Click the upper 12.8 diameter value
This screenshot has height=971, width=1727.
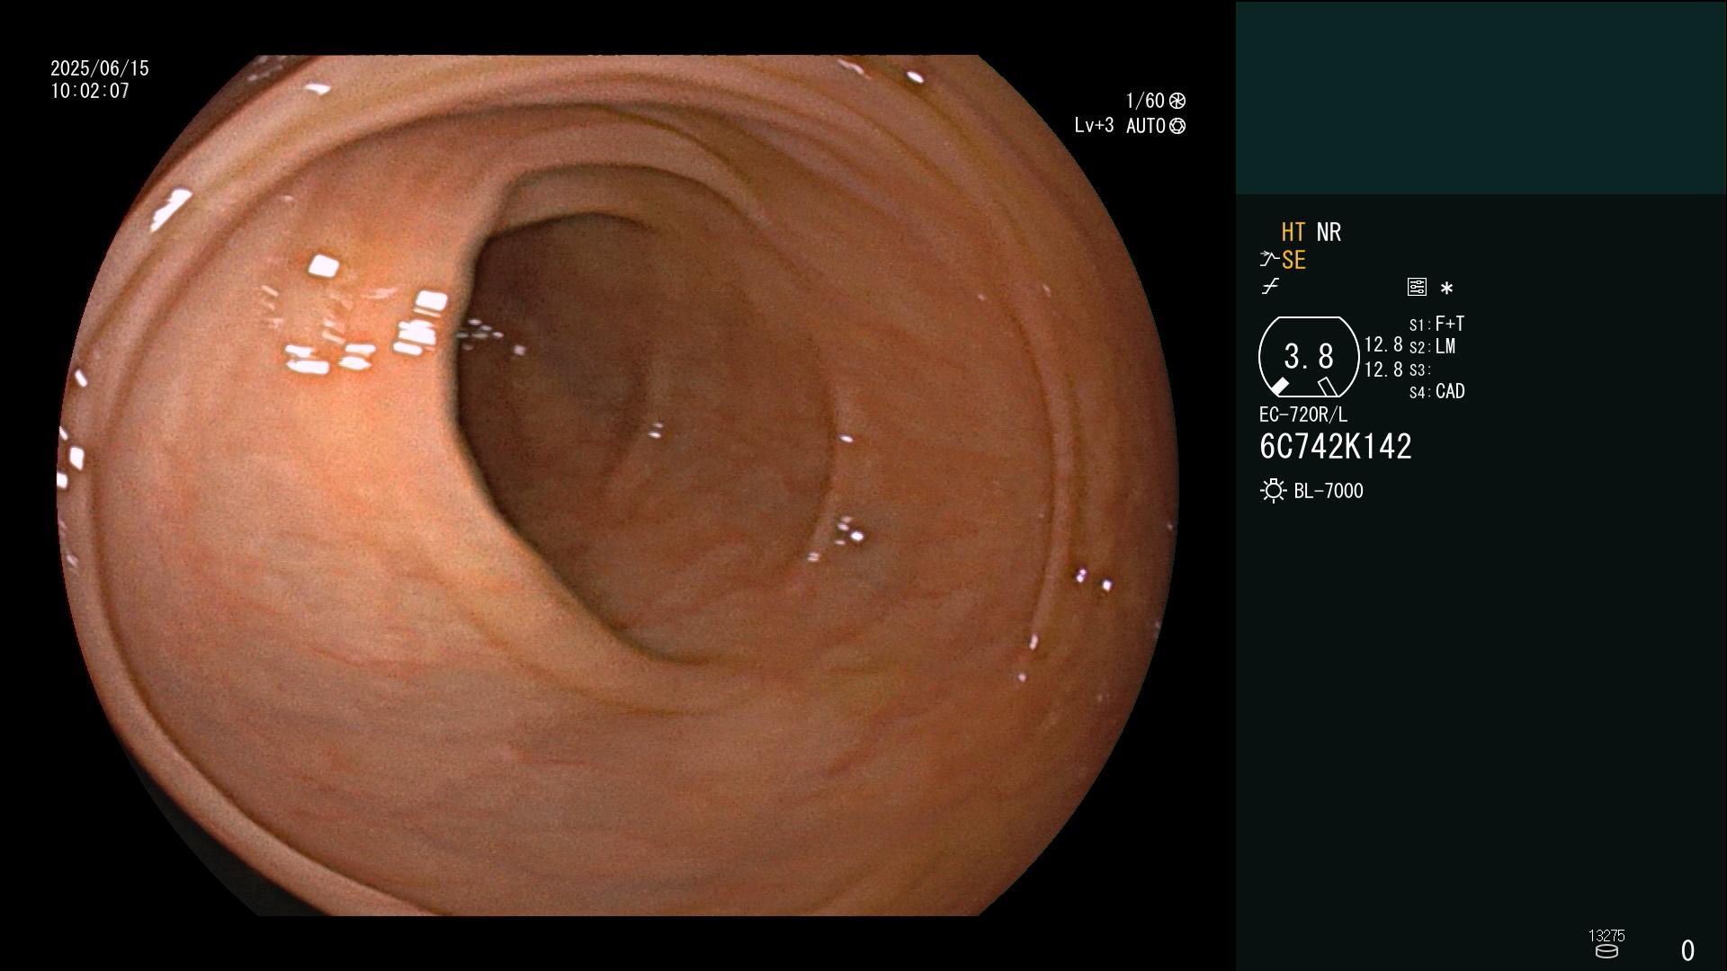point(1383,345)
